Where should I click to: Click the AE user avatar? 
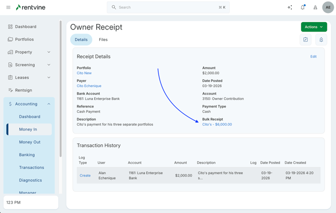328,7
